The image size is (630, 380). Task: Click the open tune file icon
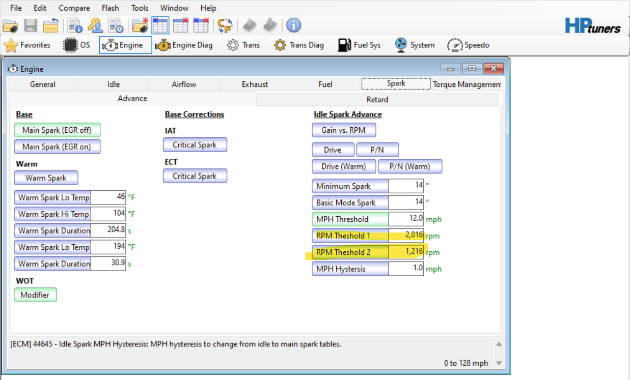point(10,25)
